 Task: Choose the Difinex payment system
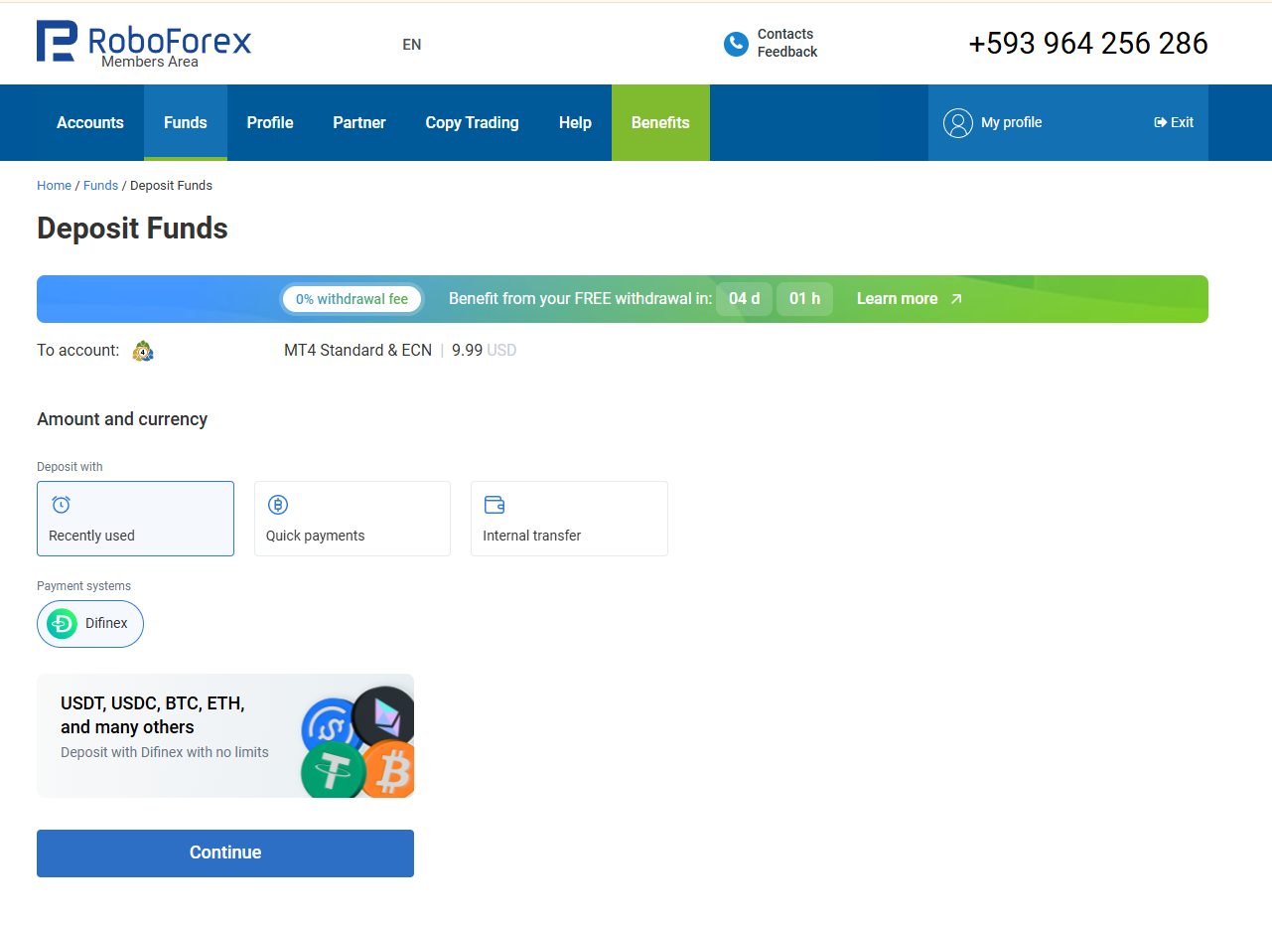[x=90, y=624]
